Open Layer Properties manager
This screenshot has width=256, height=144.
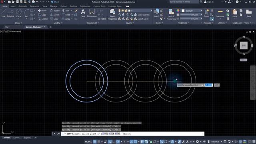(112, 14)
